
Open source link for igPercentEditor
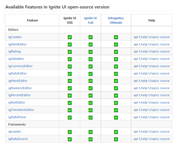click(165, 95)
